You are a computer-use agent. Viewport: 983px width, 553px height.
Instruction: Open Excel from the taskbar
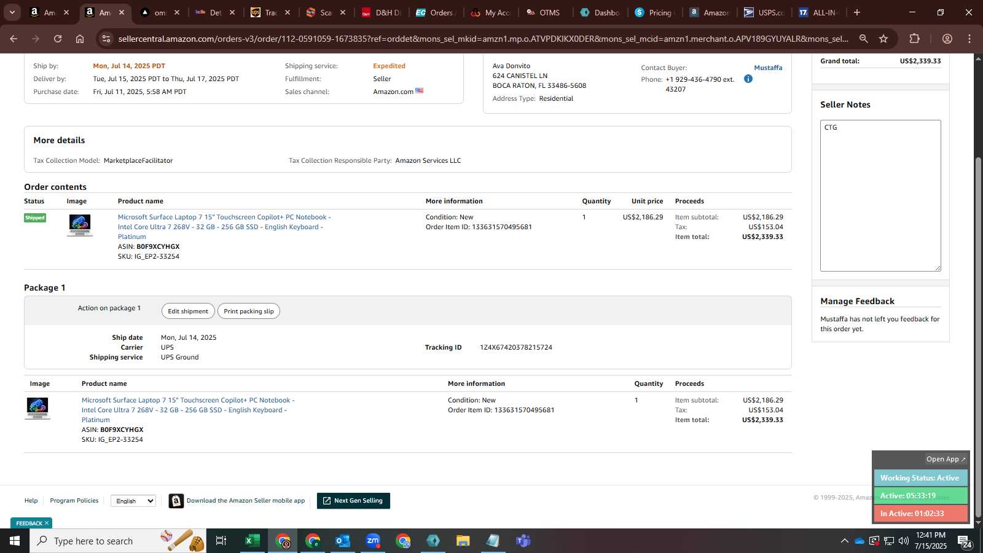point(252,541)
